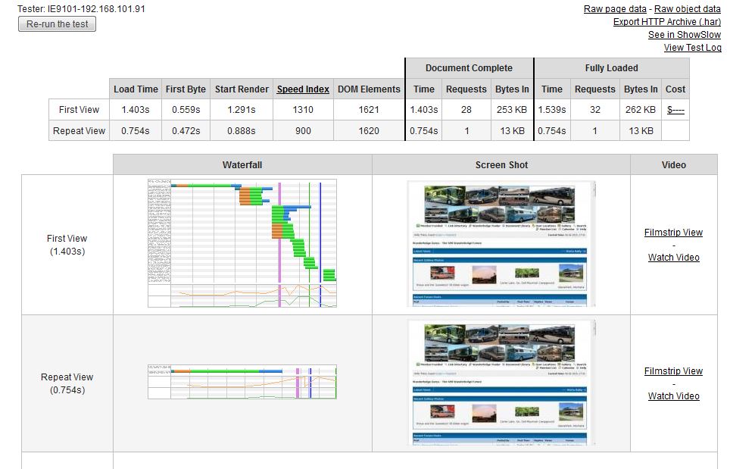
Task: Open See in ShowSlow link
Action: 685,35
